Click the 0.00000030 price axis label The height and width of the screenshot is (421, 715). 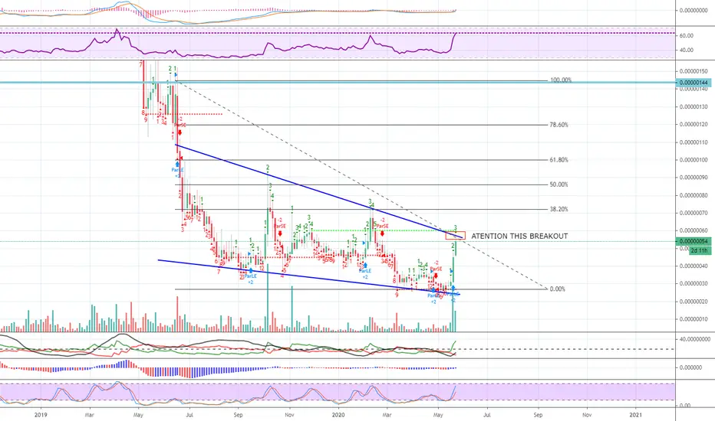pyautogui.click(x=694, y=283)
